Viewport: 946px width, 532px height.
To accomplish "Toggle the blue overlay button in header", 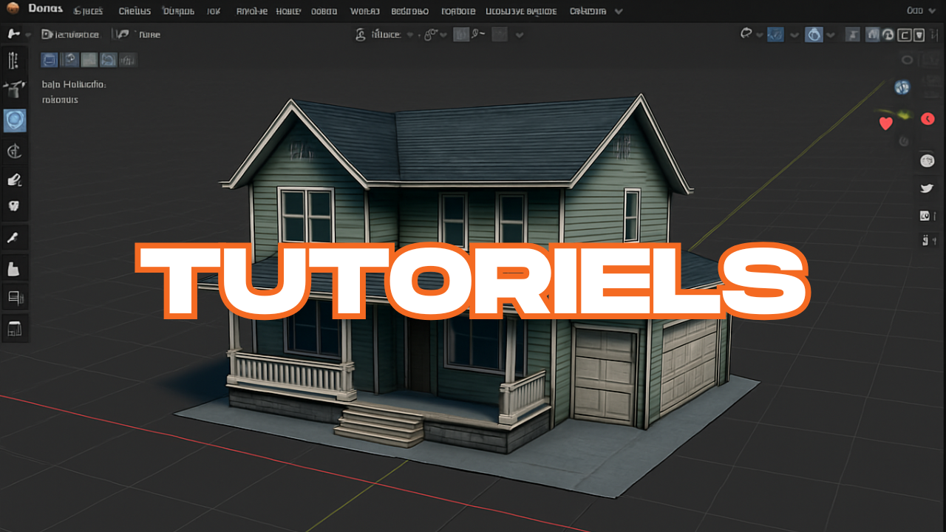I will [x=775, y=34].
